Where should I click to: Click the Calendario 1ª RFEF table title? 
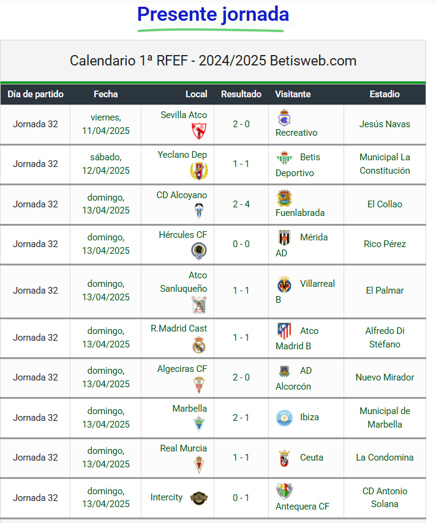[x=213, y=61]
